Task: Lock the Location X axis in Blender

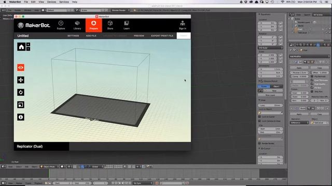Action: pos(281,23)
